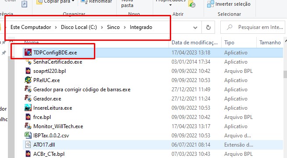287x158 pixels.
Task: Click the Renomear icon in the ribbon
Action: tap(84, 2)
